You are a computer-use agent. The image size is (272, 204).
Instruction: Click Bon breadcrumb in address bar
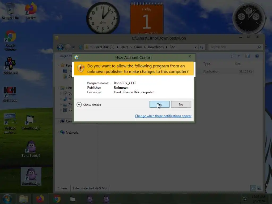point(172,47)
